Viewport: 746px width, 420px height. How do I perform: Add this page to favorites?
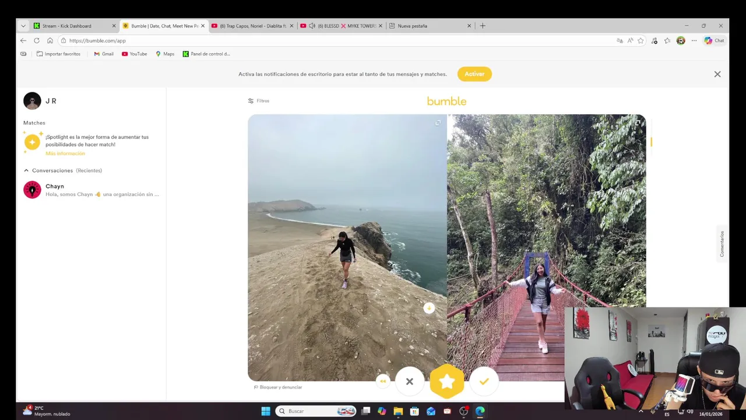641,41
